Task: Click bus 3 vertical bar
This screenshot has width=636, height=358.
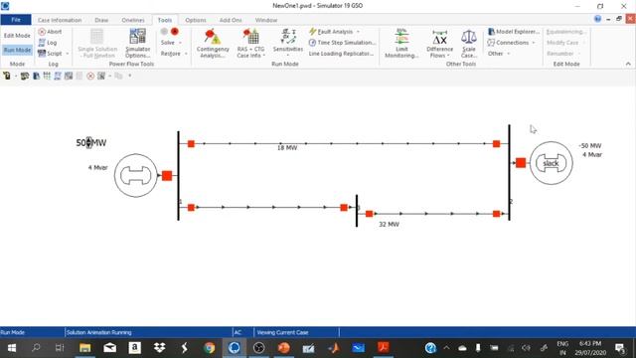Action: (x=357, y=211)
